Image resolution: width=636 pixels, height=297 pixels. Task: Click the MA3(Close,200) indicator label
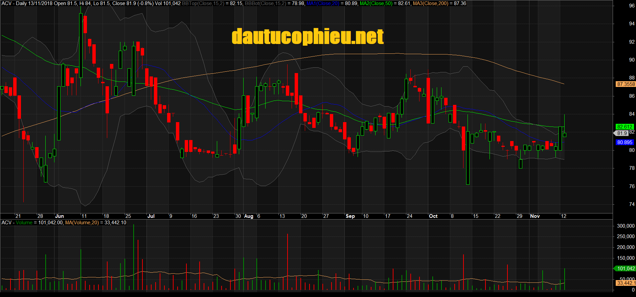(431, 3)
